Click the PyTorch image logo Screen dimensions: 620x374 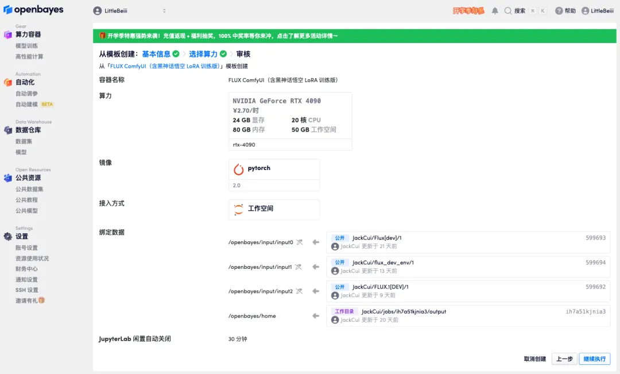pyautogui.click(x=239, y=169)
